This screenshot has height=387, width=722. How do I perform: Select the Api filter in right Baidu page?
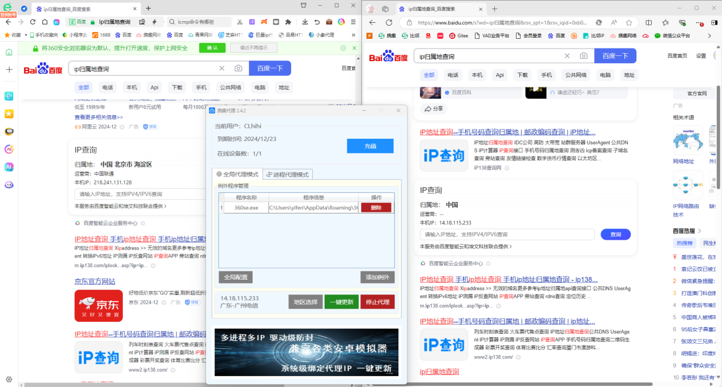click(x=499, y=75)
